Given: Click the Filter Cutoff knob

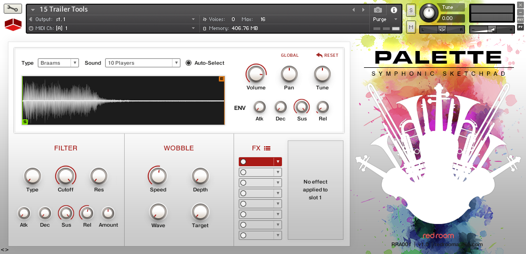Looking at the screenshot, I should (65, 176).
